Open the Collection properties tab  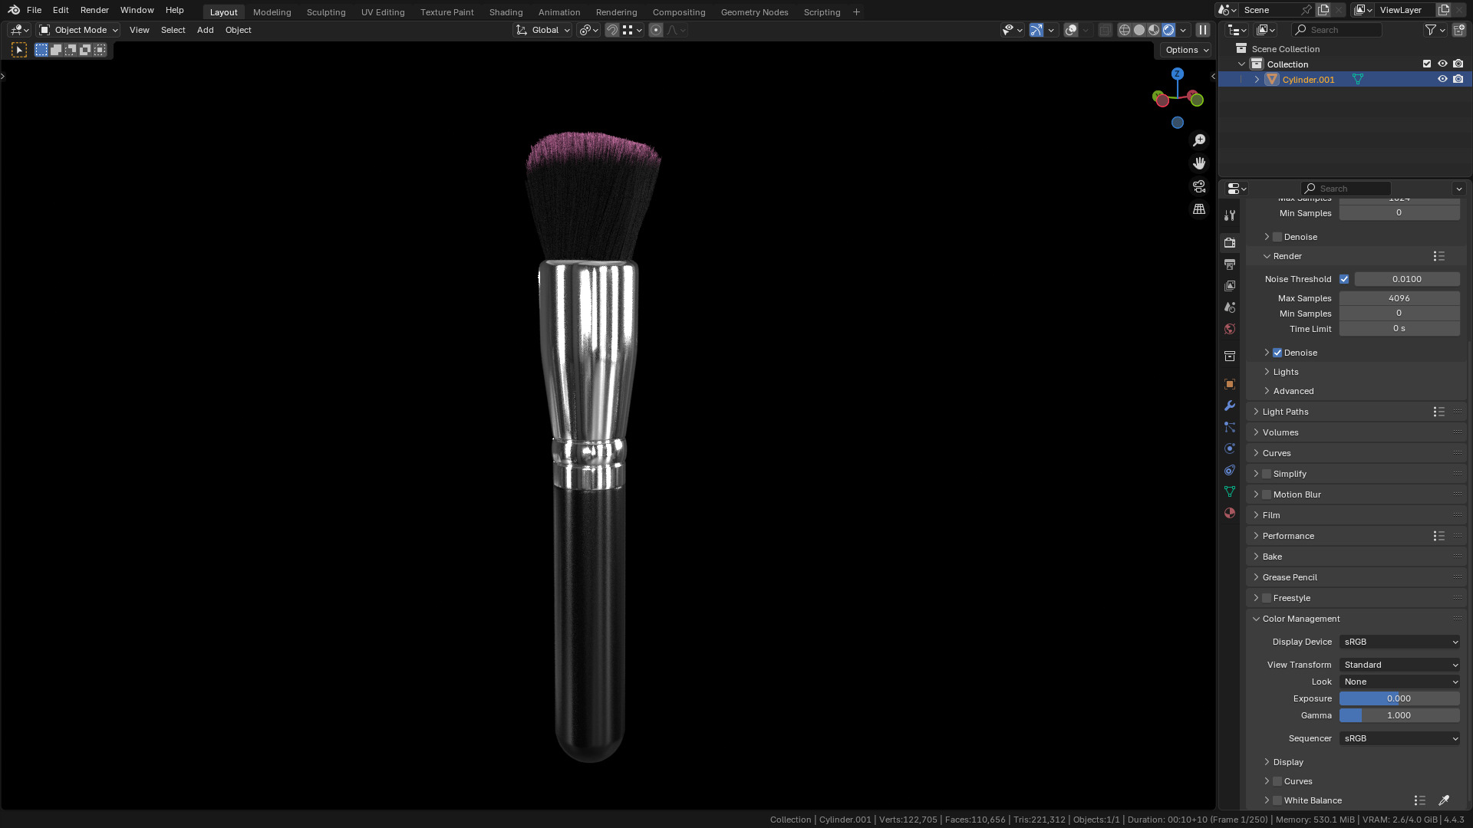point(1230,356)
